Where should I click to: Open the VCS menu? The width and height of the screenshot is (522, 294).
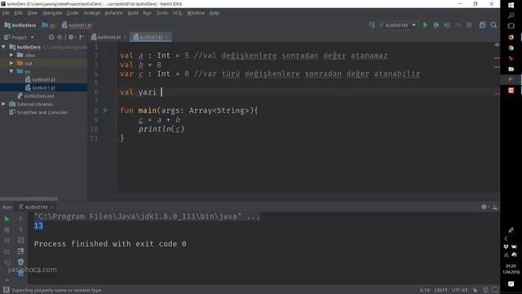coord(177,13)
